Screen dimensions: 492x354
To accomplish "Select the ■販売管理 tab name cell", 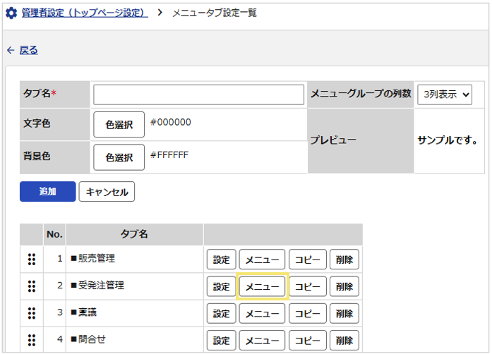I will [x=135, y=259].
